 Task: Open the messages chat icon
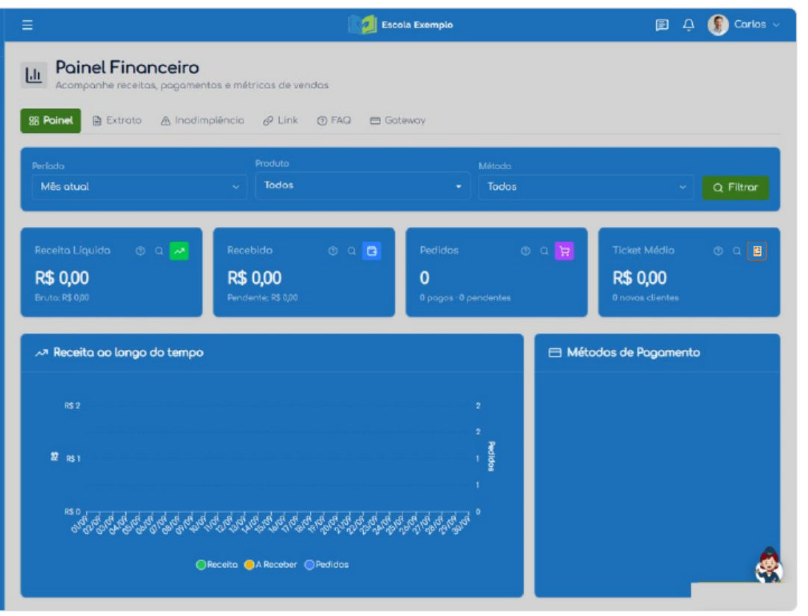662,25
